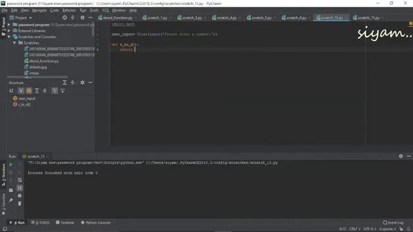Expand all in Structure panel header
This screenshot has height=232, width=413.
point(65,82)
